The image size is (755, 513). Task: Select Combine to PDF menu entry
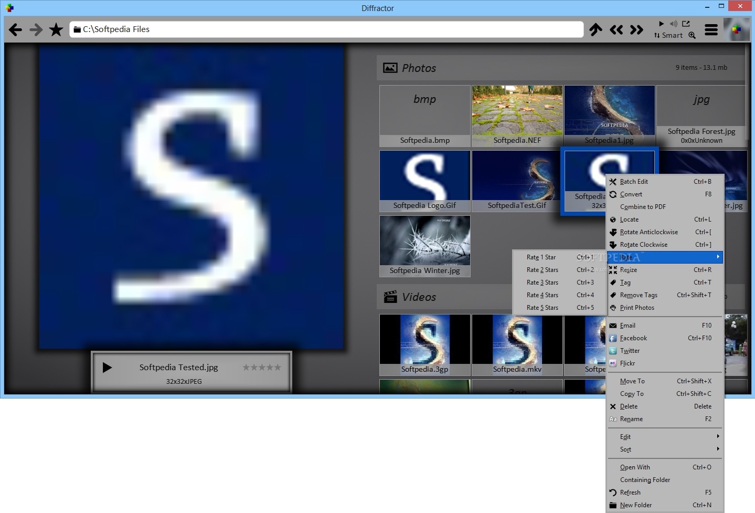click(665, 207)
